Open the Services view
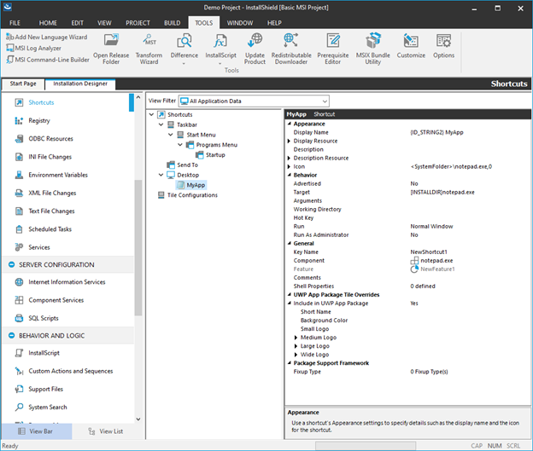The image size is (533, 451). 39,247
